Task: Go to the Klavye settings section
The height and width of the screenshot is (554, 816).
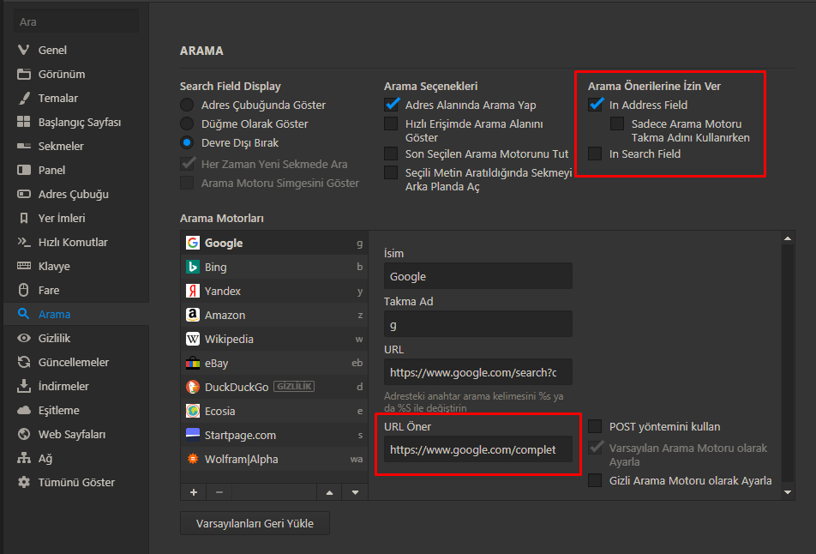Action: click(54, 266)
